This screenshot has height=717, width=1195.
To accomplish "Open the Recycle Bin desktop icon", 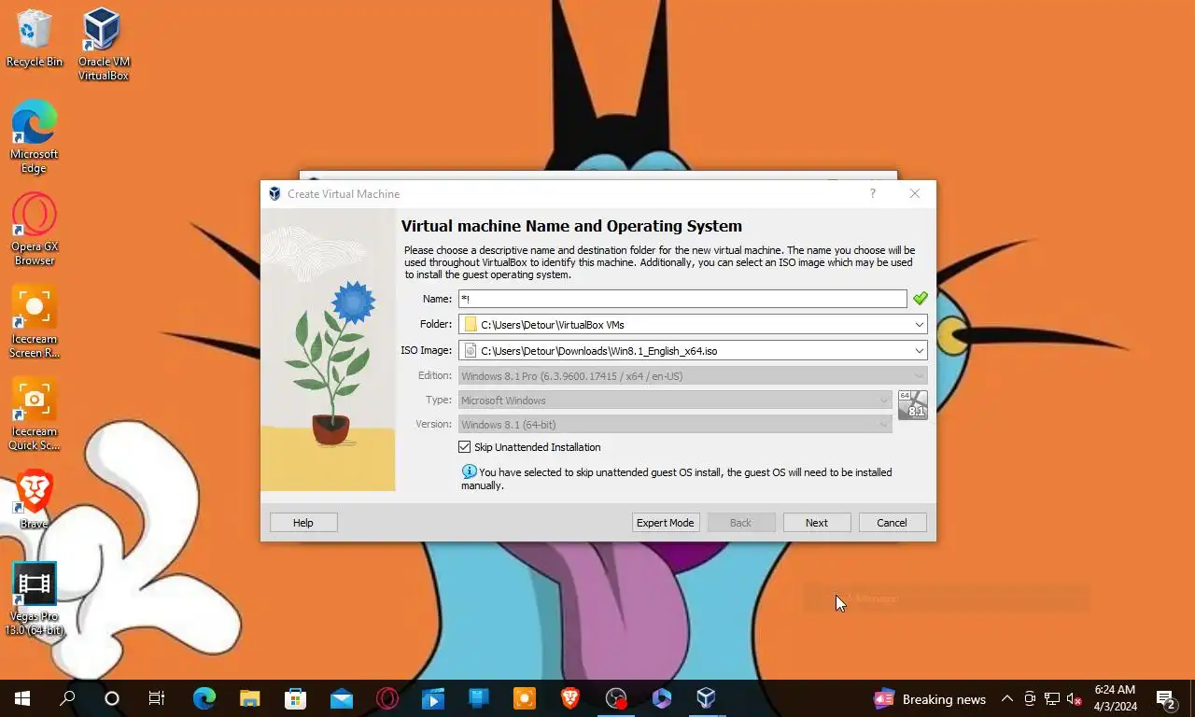I will (34, 38).
